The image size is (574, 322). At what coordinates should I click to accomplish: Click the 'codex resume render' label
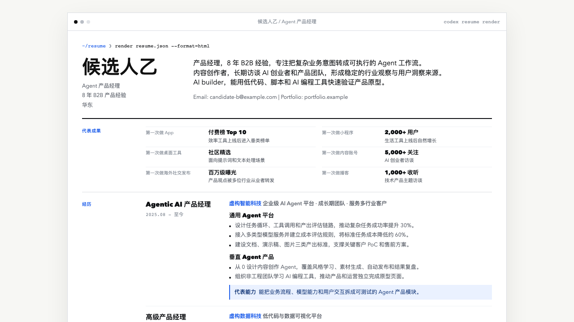[x=472, y=22]
